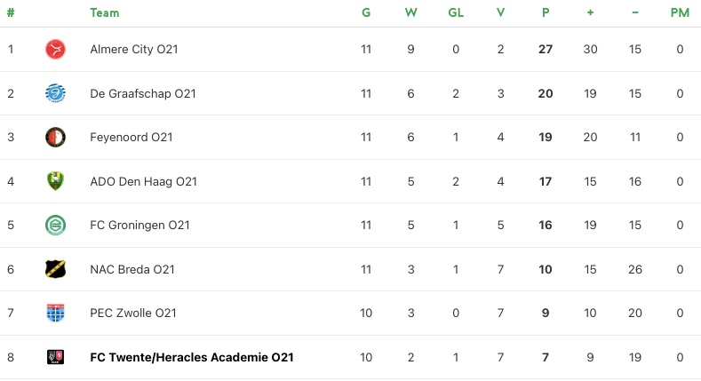The height and width of the screenshot is (381, 701).
Task: Sort standings by the P points column
Action: [546, 13]
